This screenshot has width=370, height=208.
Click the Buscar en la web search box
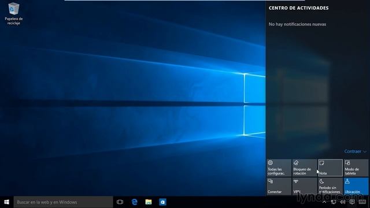point(63,202)
